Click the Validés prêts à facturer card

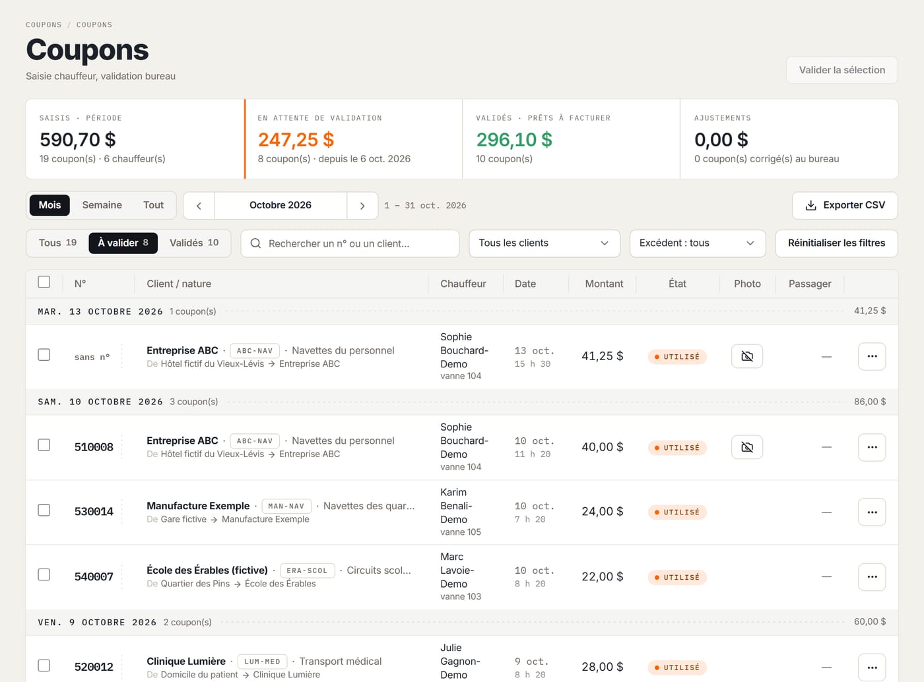pos(572,139)
